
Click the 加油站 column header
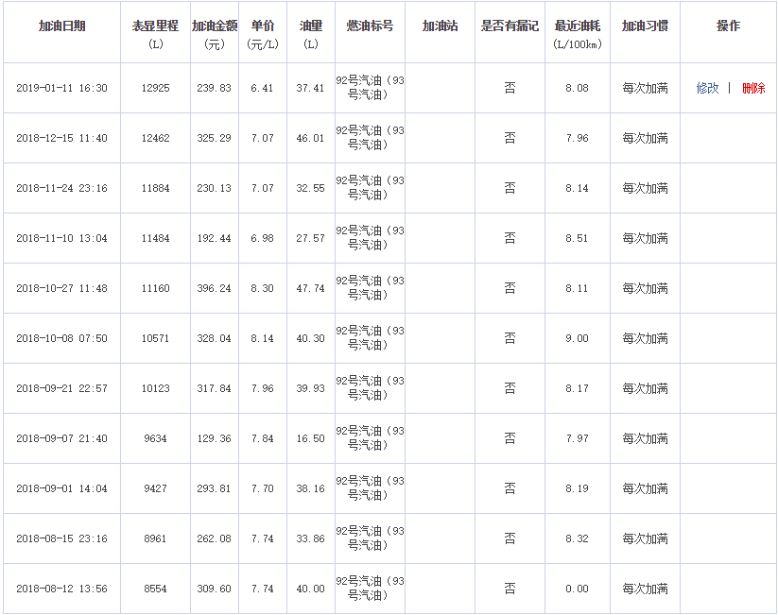click(440, 26)
